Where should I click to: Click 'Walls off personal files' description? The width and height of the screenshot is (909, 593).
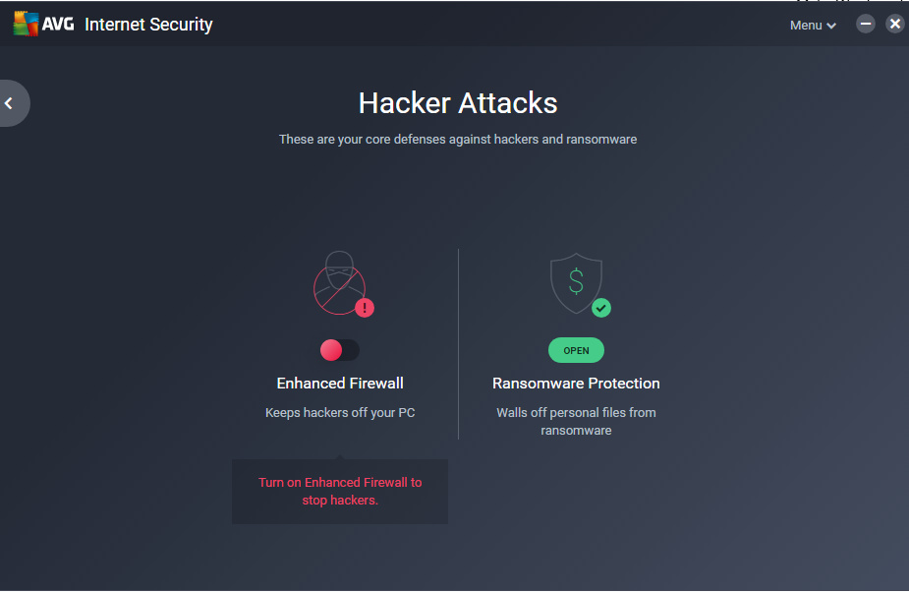pos(576,421)
